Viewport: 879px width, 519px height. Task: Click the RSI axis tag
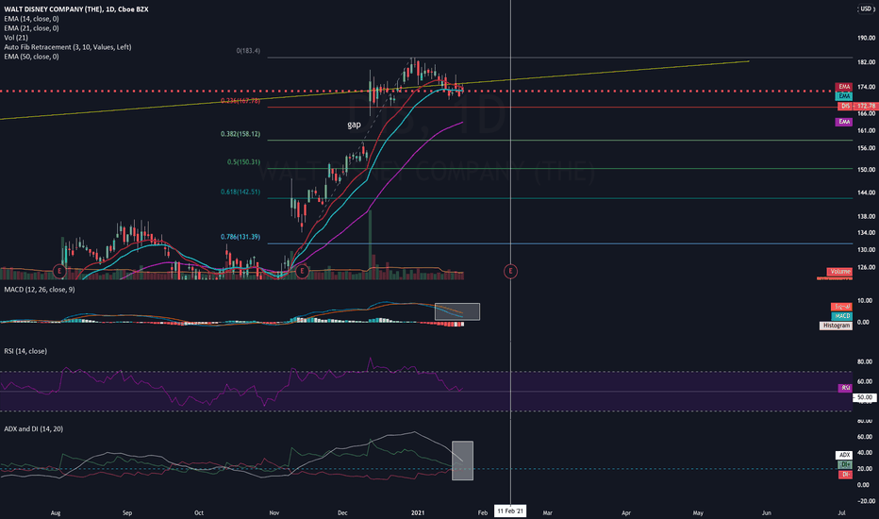[845, 388]
